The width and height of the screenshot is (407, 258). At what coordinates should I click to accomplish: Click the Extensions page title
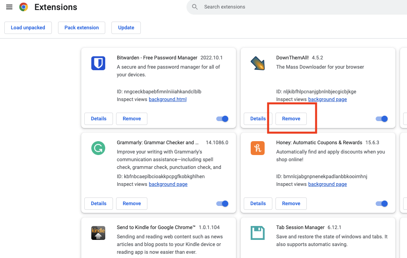56,7
